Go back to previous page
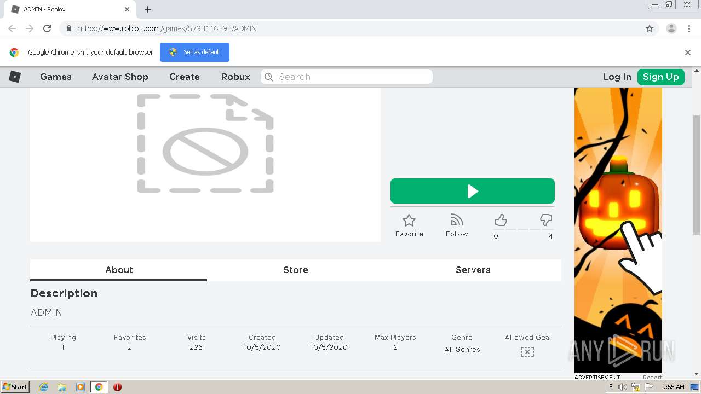The width and height of the screenshot is (701, 394). (x=12, y=28)
